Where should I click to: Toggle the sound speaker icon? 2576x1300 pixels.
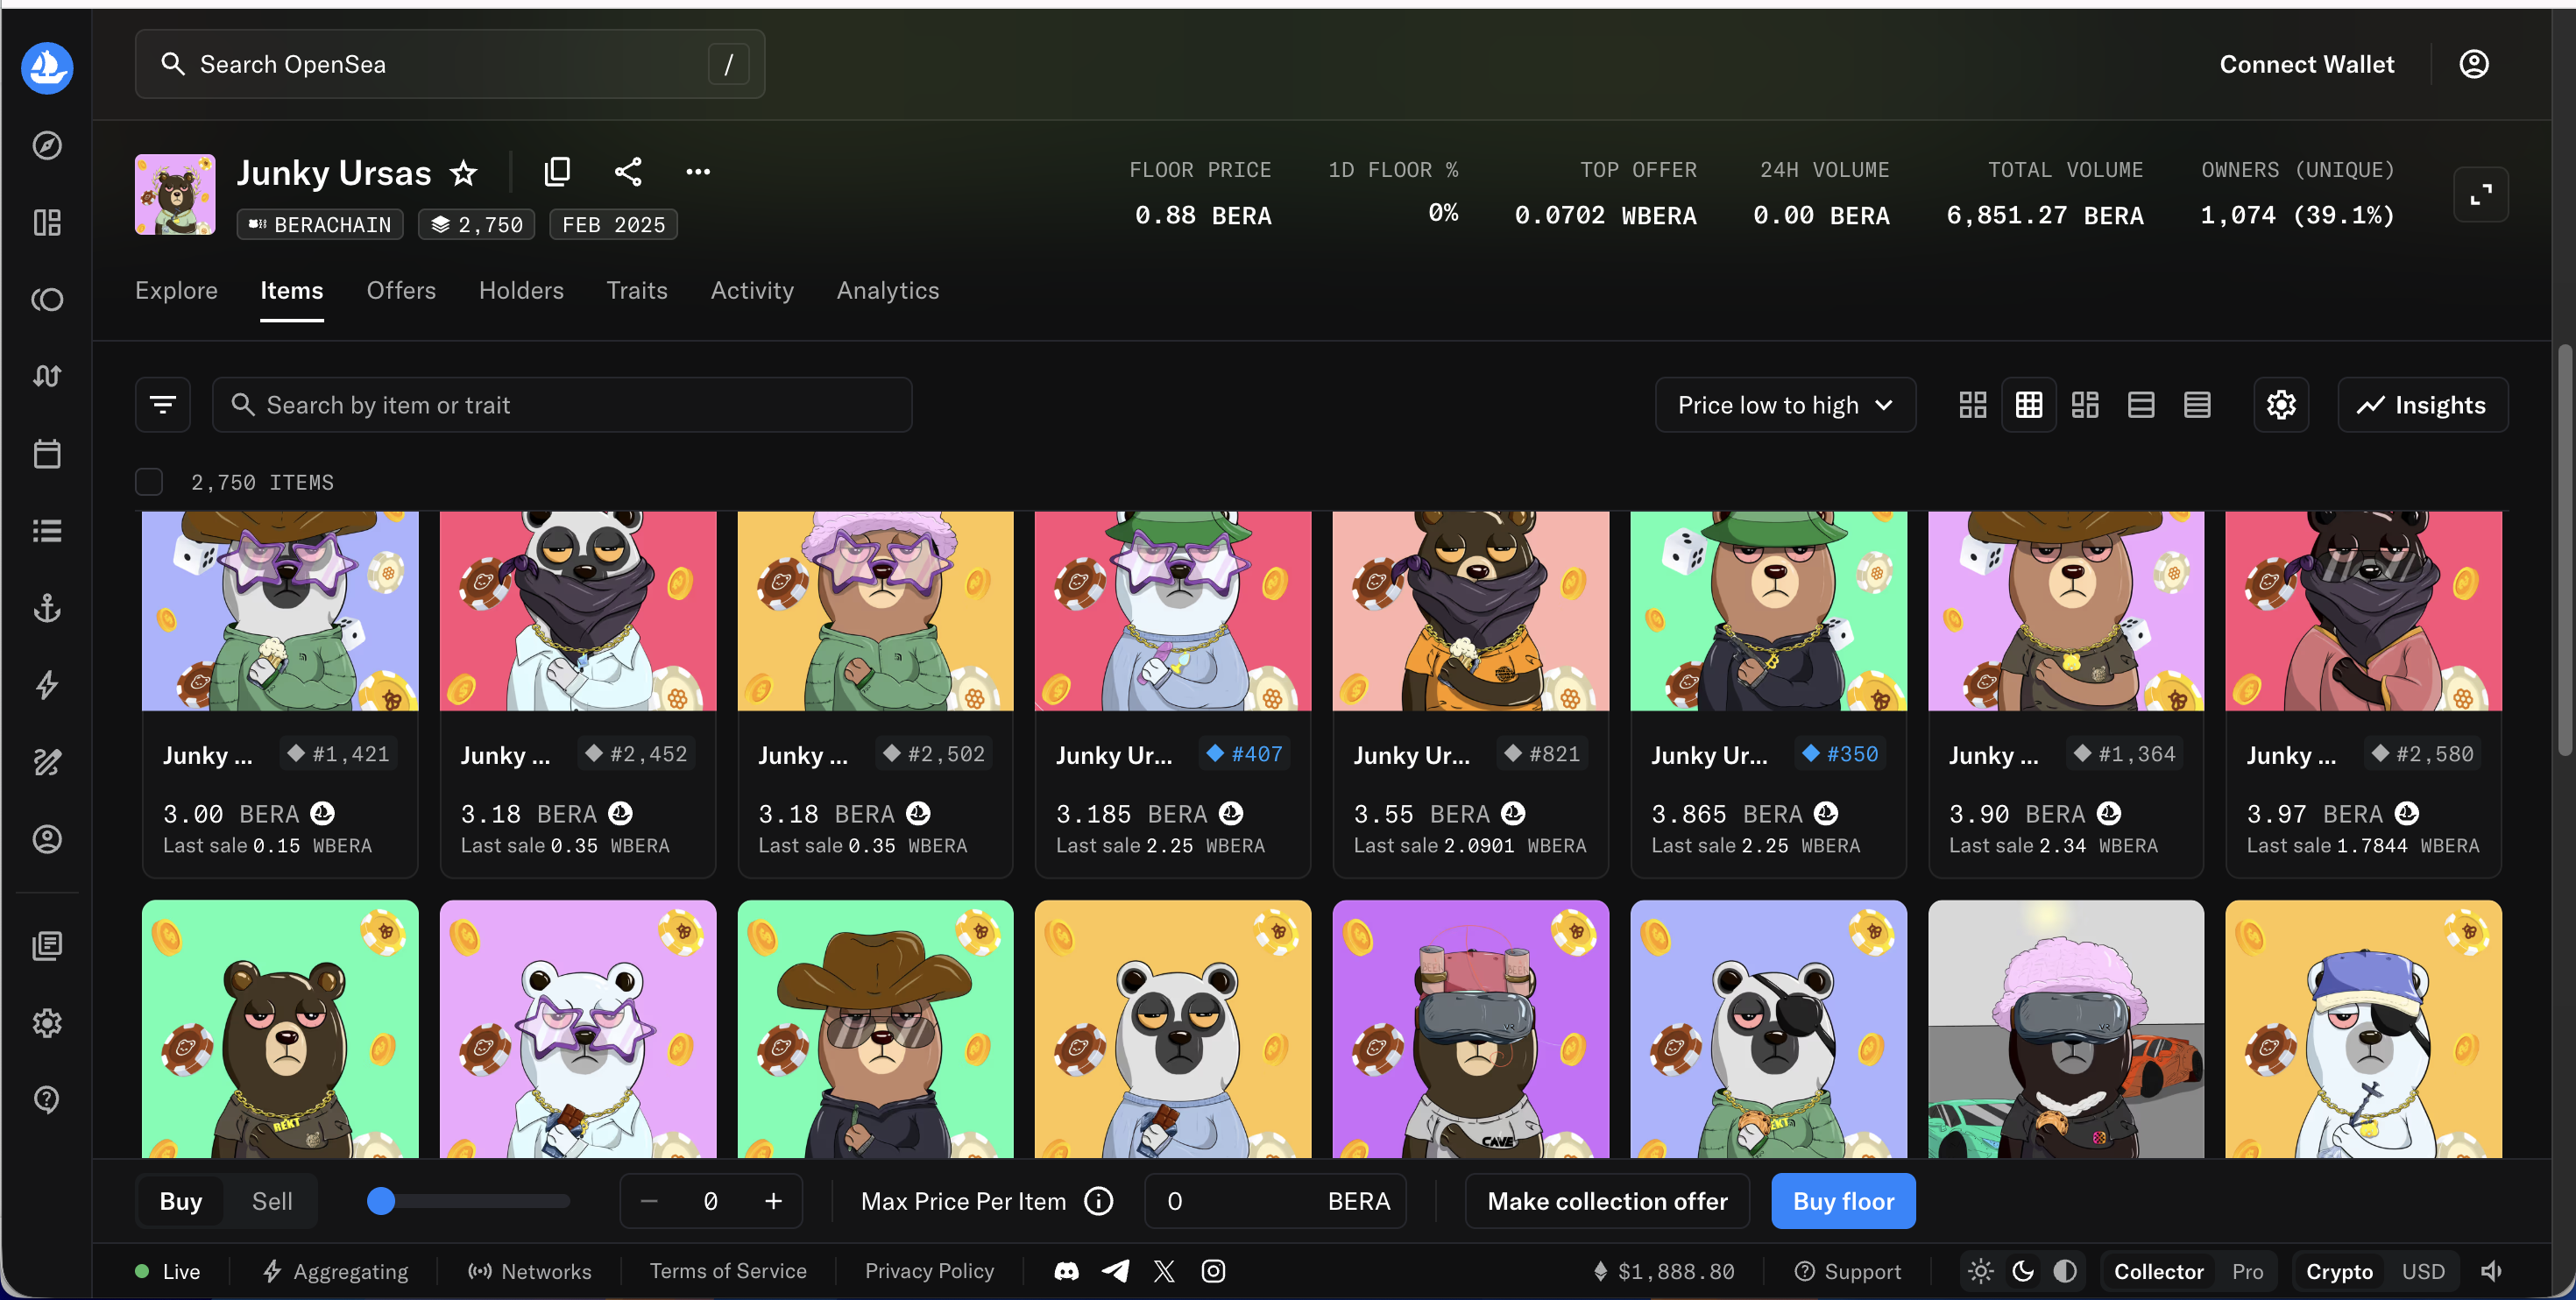2492,1271
